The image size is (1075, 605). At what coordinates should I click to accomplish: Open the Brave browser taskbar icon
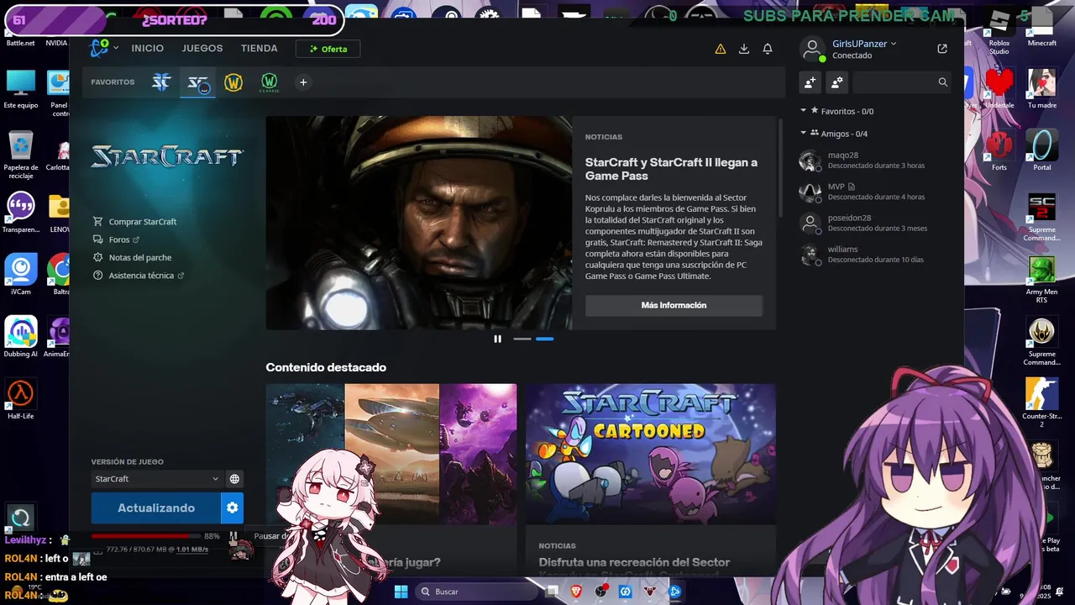coord(576,592)
